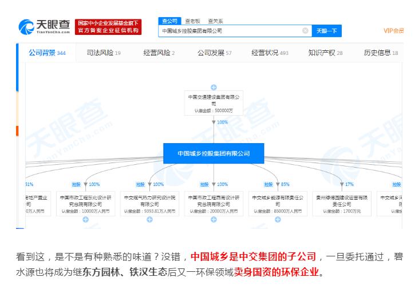The width and height of the screenshot is (419, 285).
Task: Expand parent above 中国交通建设集团有限公司 node
Action: coord(214,88)
